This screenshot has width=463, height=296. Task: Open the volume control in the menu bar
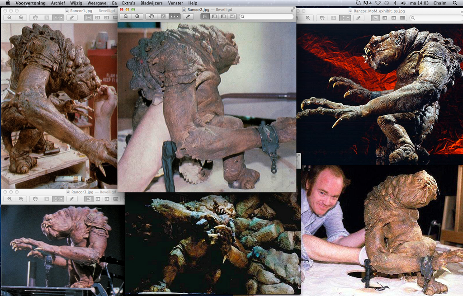(403, 3)
